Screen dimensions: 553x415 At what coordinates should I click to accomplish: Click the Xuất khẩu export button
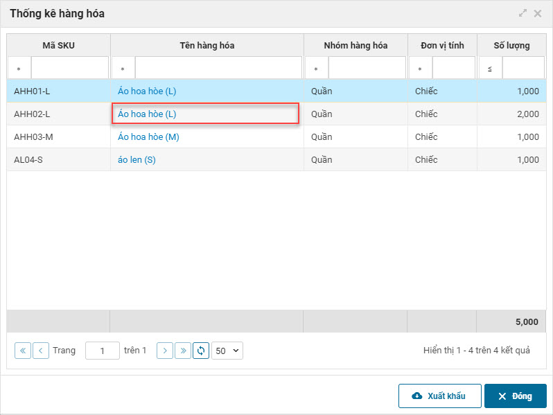[x=439, y=396]
